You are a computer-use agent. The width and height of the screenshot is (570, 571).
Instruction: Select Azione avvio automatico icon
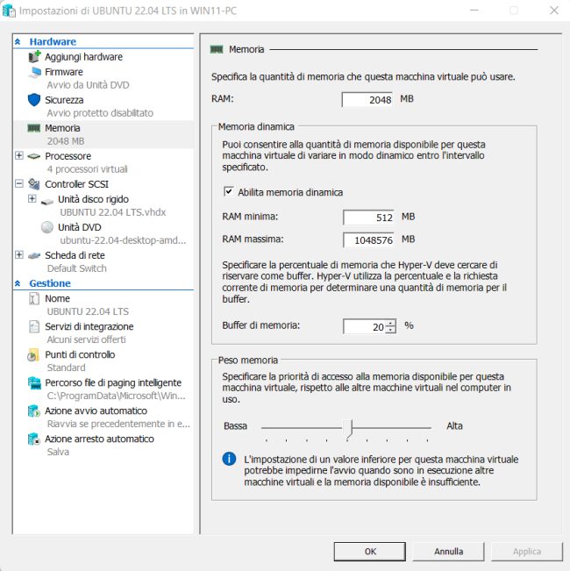[x=34, y=411]
